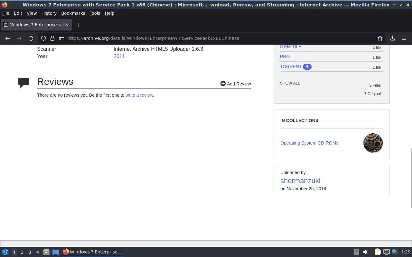Go back to the previous page
The height and width of the screenshot is (257, 412).
click(x=8, y=38)
